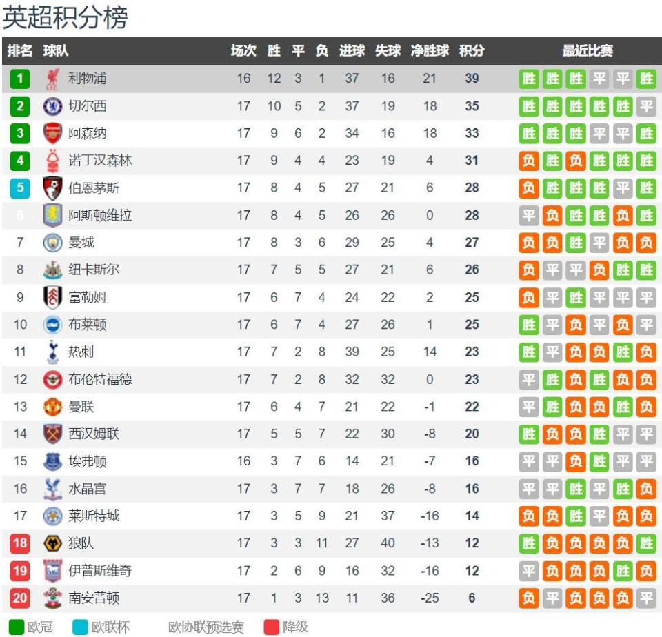Click the red 降级 legend swatch

tap(272, 627)
